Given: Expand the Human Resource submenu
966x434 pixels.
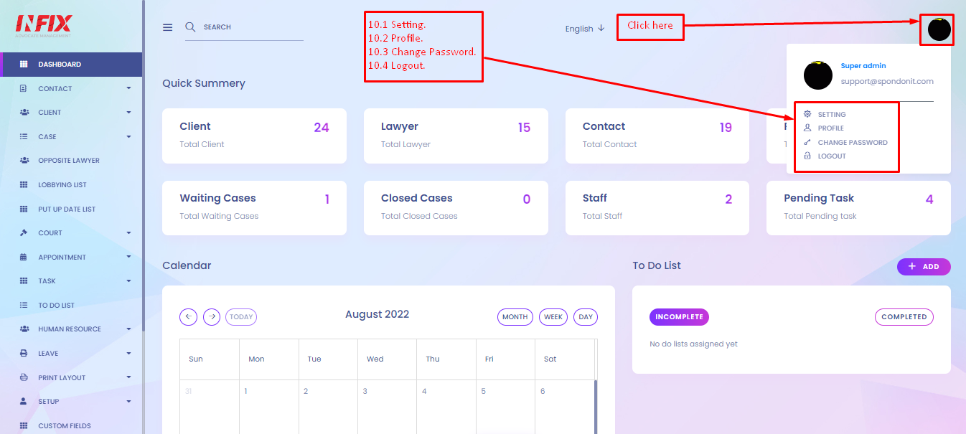Looking at the screenshot, I should click(x=72, y=329).
